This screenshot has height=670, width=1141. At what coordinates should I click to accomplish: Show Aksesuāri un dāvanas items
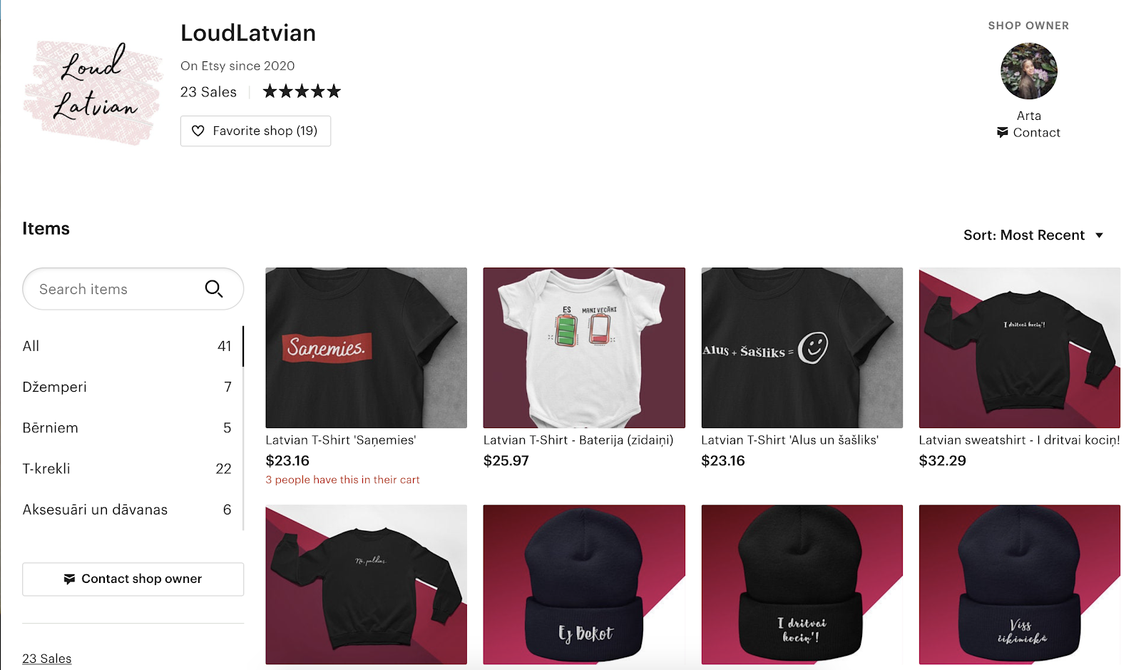pyautogui.click(x=127, y=509)
